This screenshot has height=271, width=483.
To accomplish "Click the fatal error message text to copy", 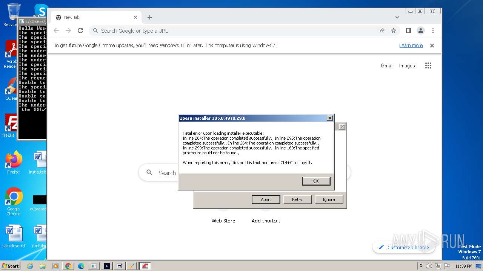I will [252, 148].
